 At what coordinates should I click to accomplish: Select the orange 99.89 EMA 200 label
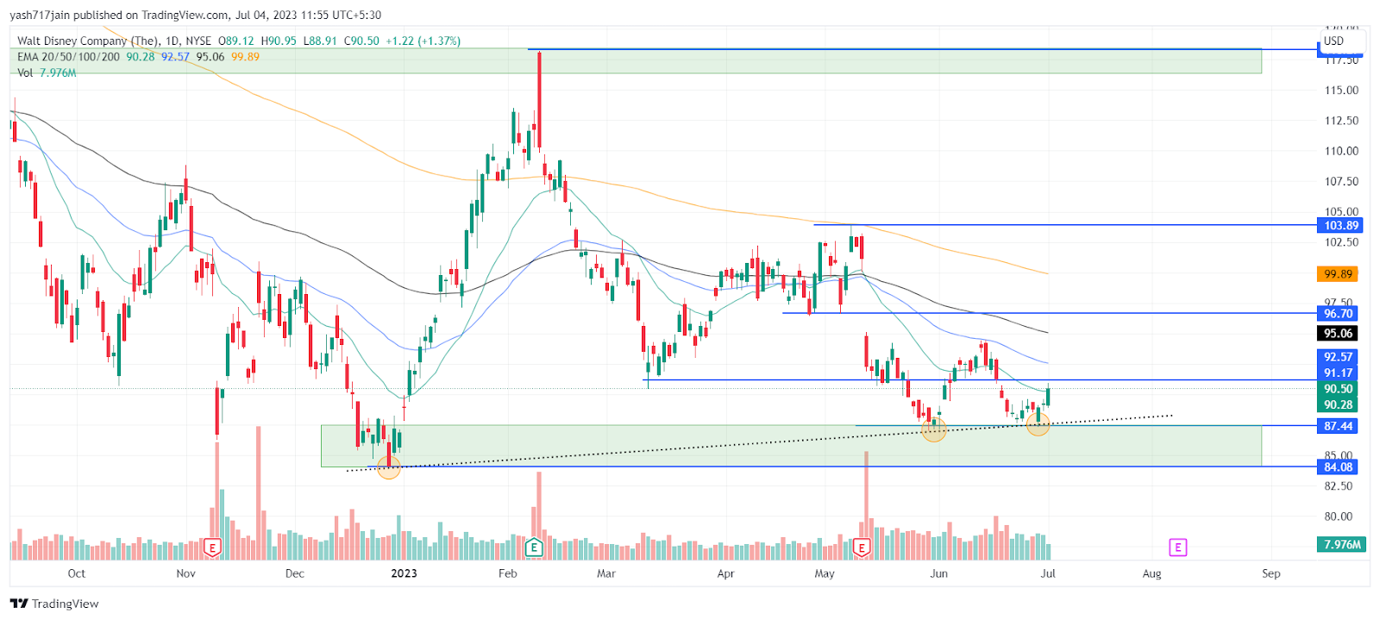(x=1338, y=274)
